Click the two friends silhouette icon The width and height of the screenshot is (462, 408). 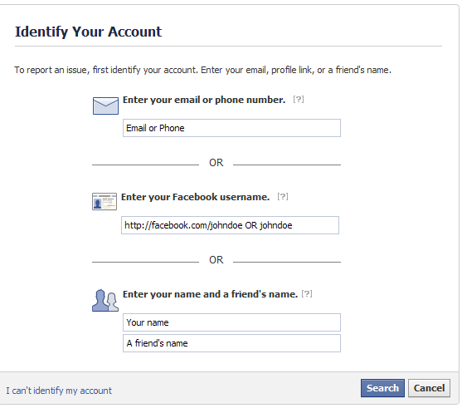(x=105, y=300)
